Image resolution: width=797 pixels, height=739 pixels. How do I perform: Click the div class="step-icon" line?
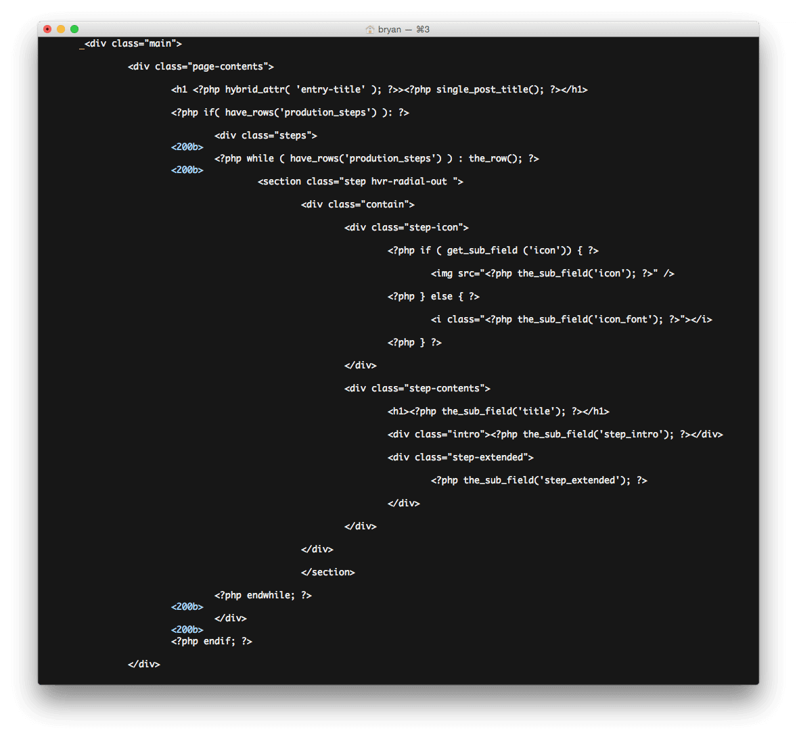[406, 227]
